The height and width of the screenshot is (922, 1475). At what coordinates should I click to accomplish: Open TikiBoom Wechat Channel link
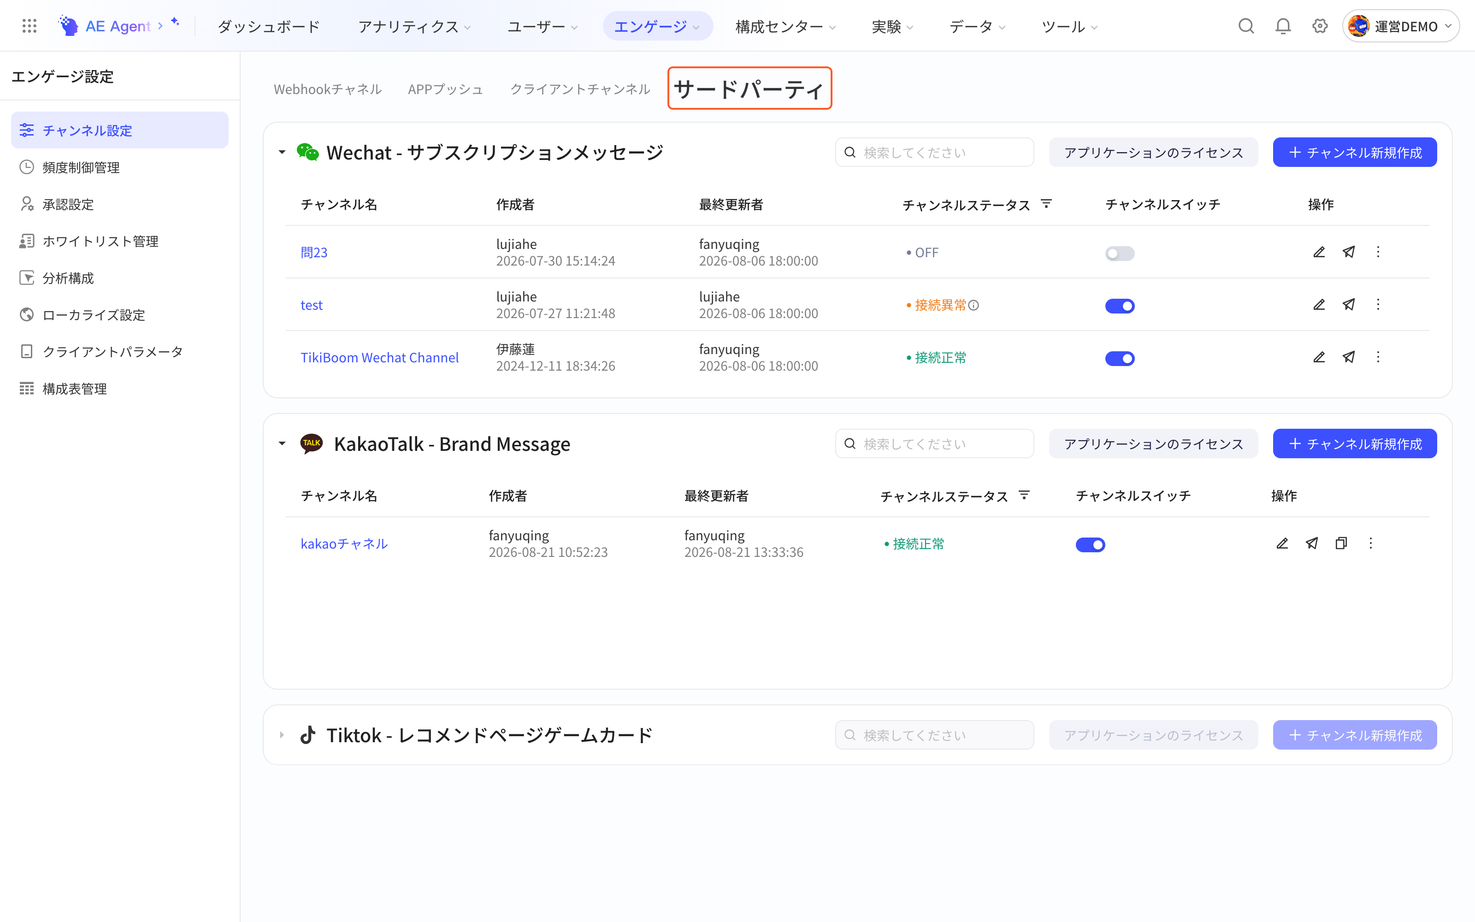pos(380,357)
